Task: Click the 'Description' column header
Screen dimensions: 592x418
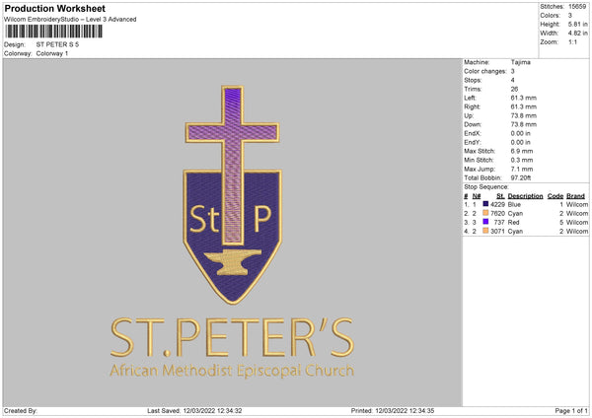Action: 525,196
